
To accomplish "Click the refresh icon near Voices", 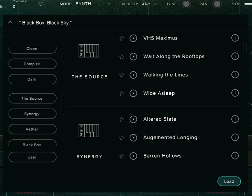I will point(41,4).
